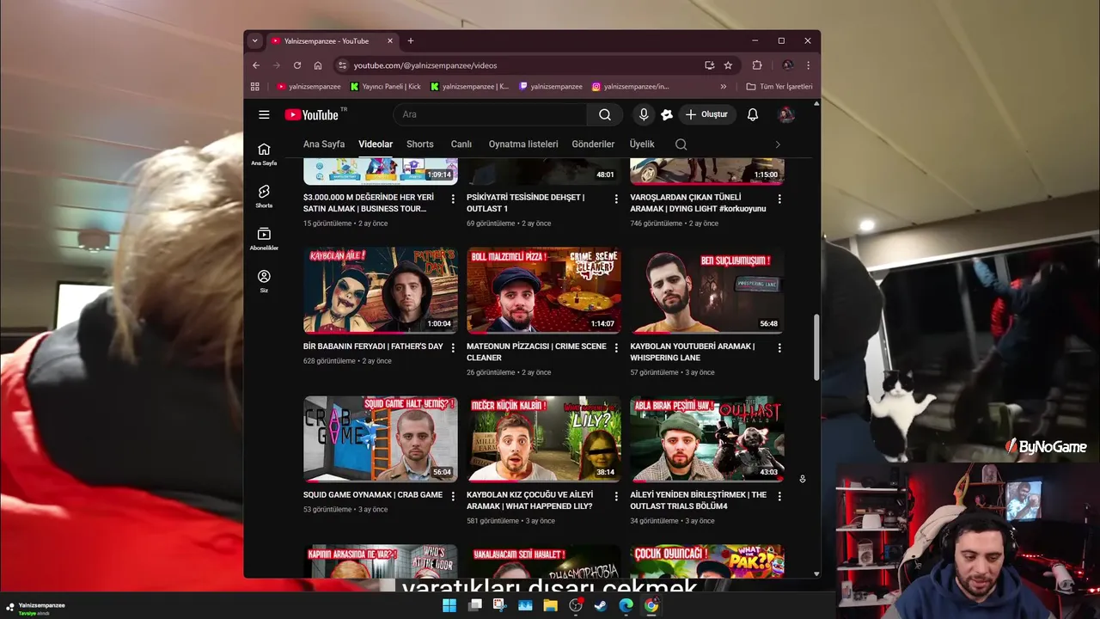1100x619 pixels.
Task: Launch Snipping Tool from the taskbar
Action: pos(500,605)
